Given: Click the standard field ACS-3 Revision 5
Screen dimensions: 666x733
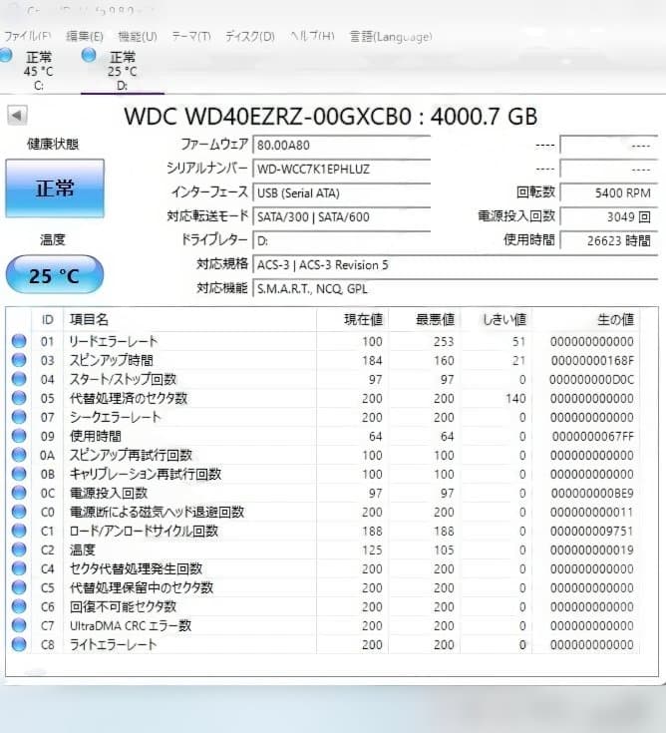Looking at the screenshot, I should pos(456,264).
